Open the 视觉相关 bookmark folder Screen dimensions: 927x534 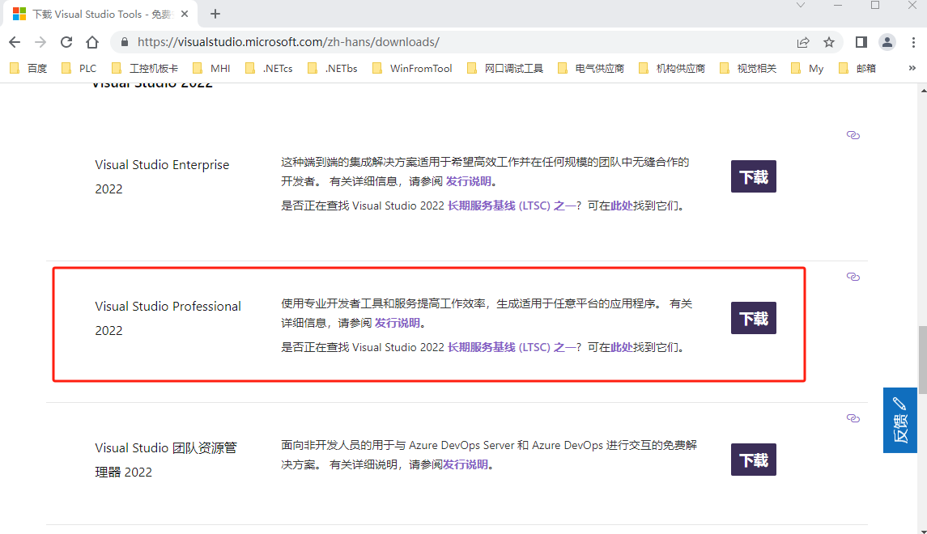pyautogui.click(x=748, y=69)
